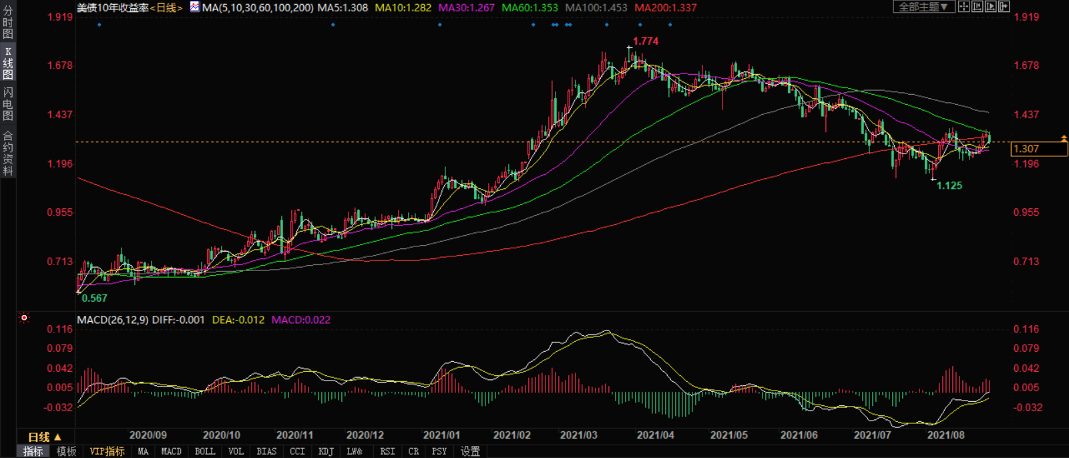
Task: Open the <日线> period label in title
Action: (166, 7)
